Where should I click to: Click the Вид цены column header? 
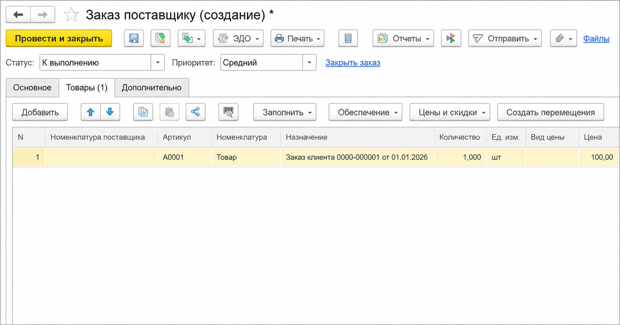(552, 138)
